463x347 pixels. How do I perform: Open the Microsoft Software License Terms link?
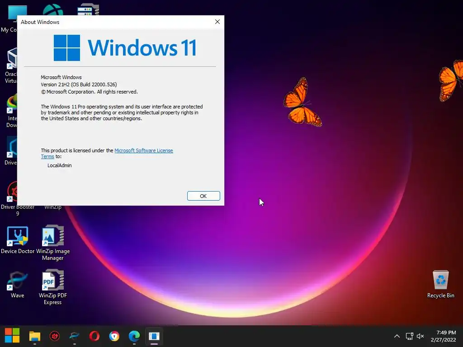143,150
